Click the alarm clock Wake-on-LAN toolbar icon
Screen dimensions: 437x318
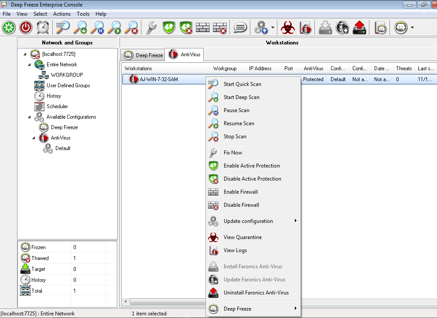pos(43,27)
